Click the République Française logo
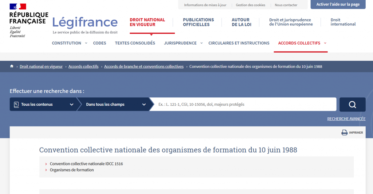This screenshot has width=373, height=194. [x=28, y=20]
